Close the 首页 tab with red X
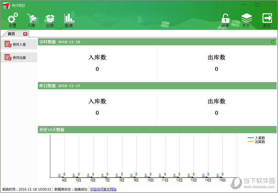Viewport: 278px width, 193px height. 25,34
